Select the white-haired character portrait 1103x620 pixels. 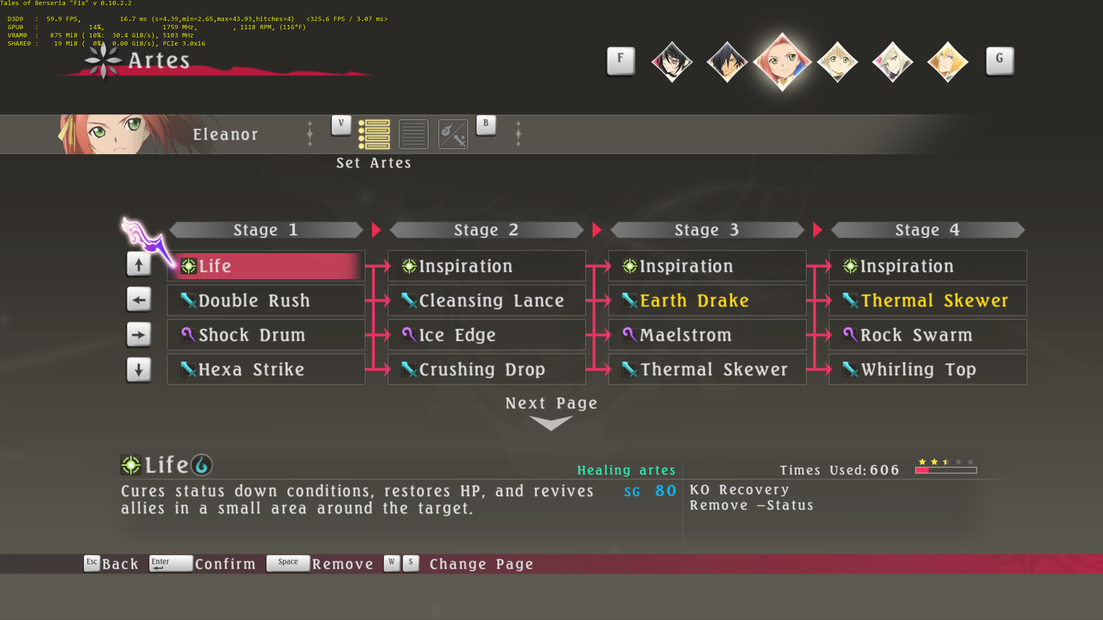click(892, 62)
